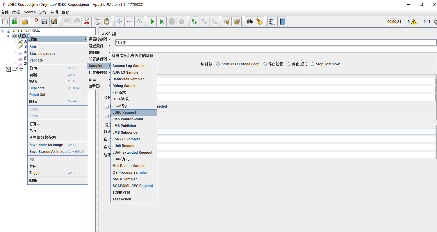Click the Toggle enable/disable icon
The image size is (437, 232).
139,21
